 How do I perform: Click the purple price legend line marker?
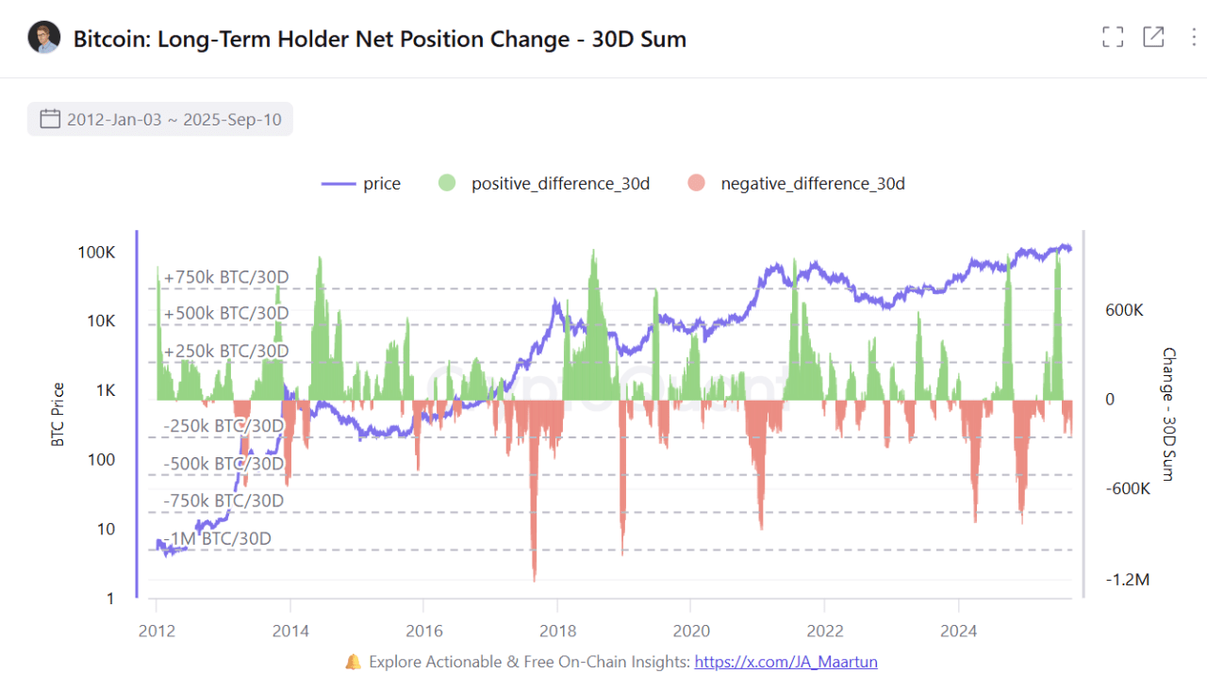tap(339, 184)
